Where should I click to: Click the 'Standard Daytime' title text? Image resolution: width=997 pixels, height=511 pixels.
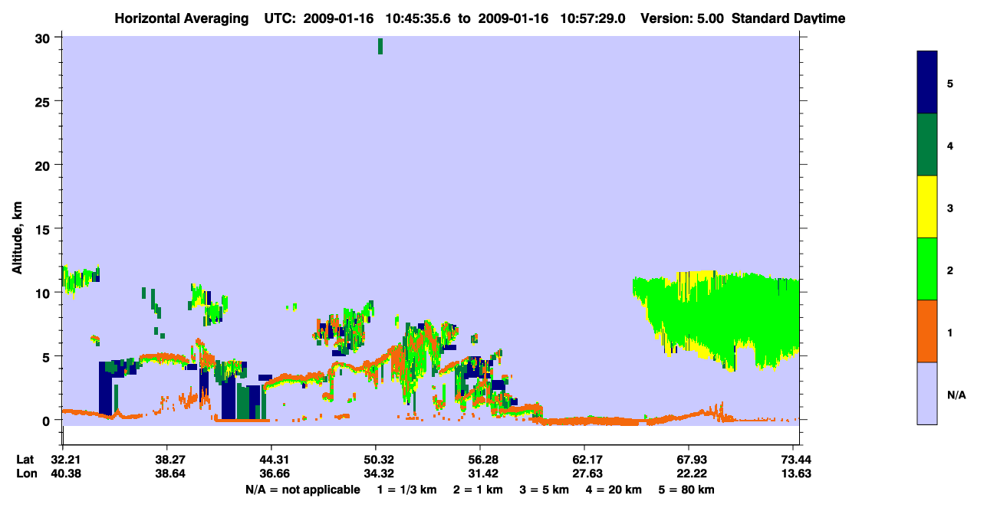point(788,18)
